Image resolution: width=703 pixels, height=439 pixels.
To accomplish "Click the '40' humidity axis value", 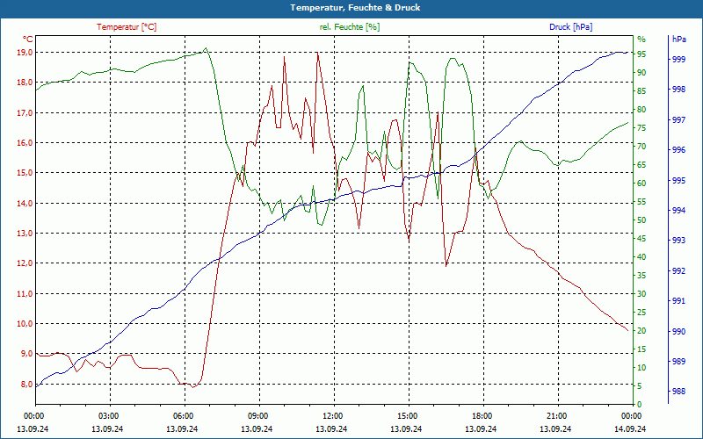I will click(641, 257).
